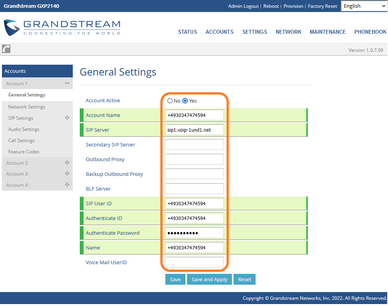Expand Account 4 section
This screenshot has width=388, height=306.
coord(67,185)
